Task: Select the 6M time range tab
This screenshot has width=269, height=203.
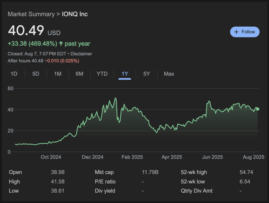Action: coord(79,74)
